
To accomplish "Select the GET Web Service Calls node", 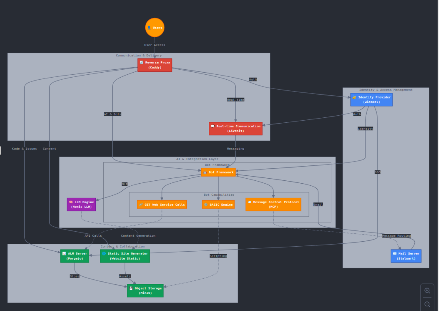I will click(x=162, y=205).
